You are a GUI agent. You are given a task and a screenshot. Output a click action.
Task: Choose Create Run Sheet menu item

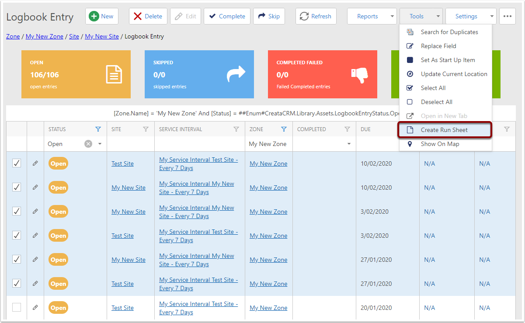pyautogui.click(x=445, y=130)
